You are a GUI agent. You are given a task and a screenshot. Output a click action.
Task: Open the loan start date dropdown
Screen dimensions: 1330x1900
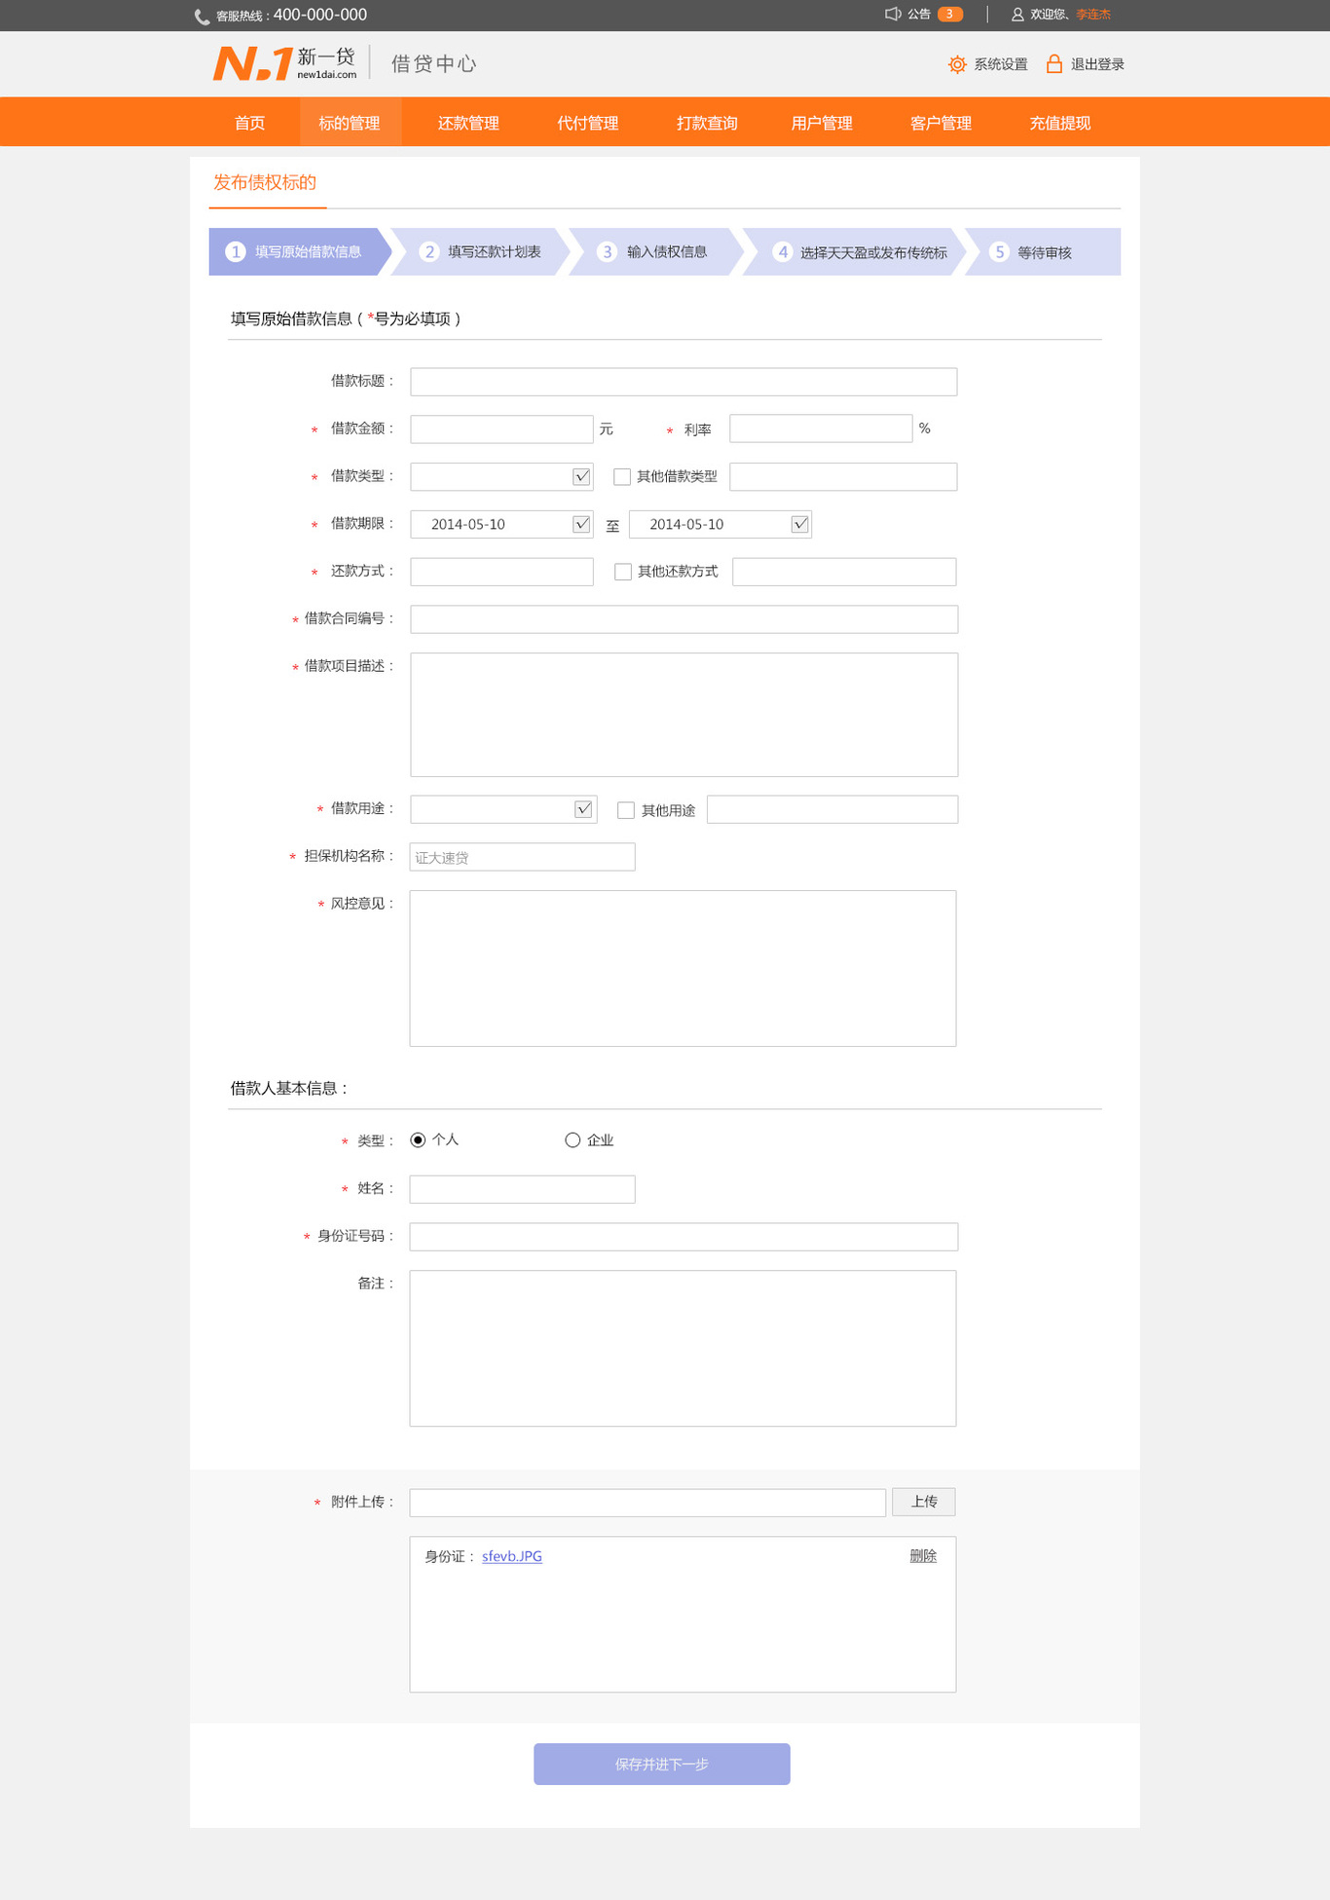581,524
